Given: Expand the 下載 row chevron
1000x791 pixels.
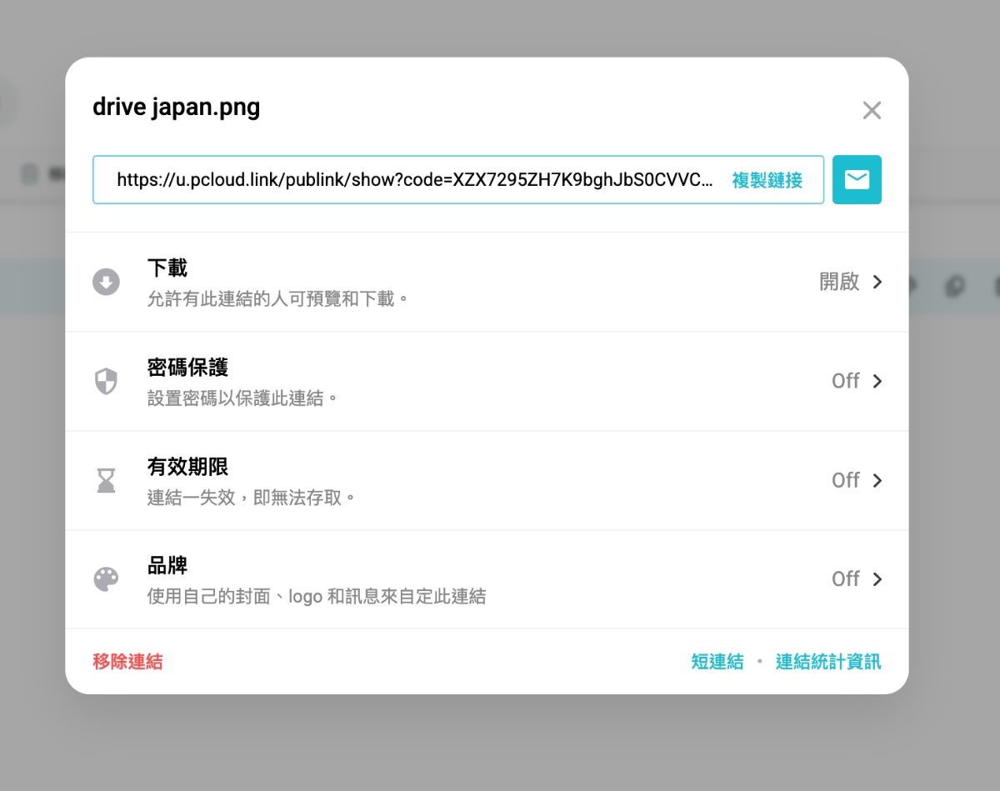Looking at the screenshot, I should tap(877, 282).
